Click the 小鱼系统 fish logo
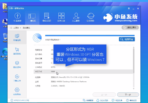This screenshot has width=148, height=103. coord(120,18)
